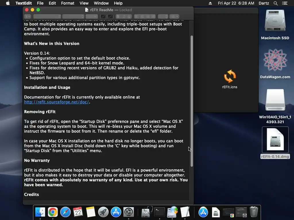Open the typeface style dropdown in toolbar

pos(73,16)
